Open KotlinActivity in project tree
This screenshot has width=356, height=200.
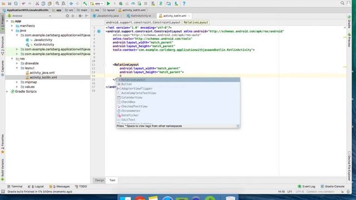click(44, 44)
